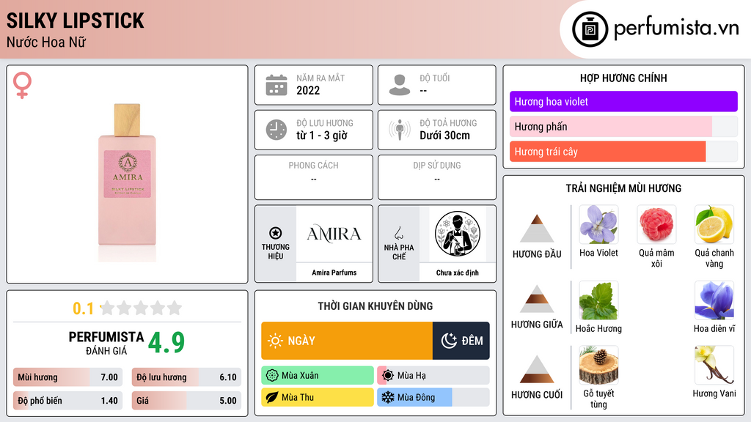Click the green 4.9 Perfumista score
The width and height of the screenshot is (751, 422).
pos(166,343)
